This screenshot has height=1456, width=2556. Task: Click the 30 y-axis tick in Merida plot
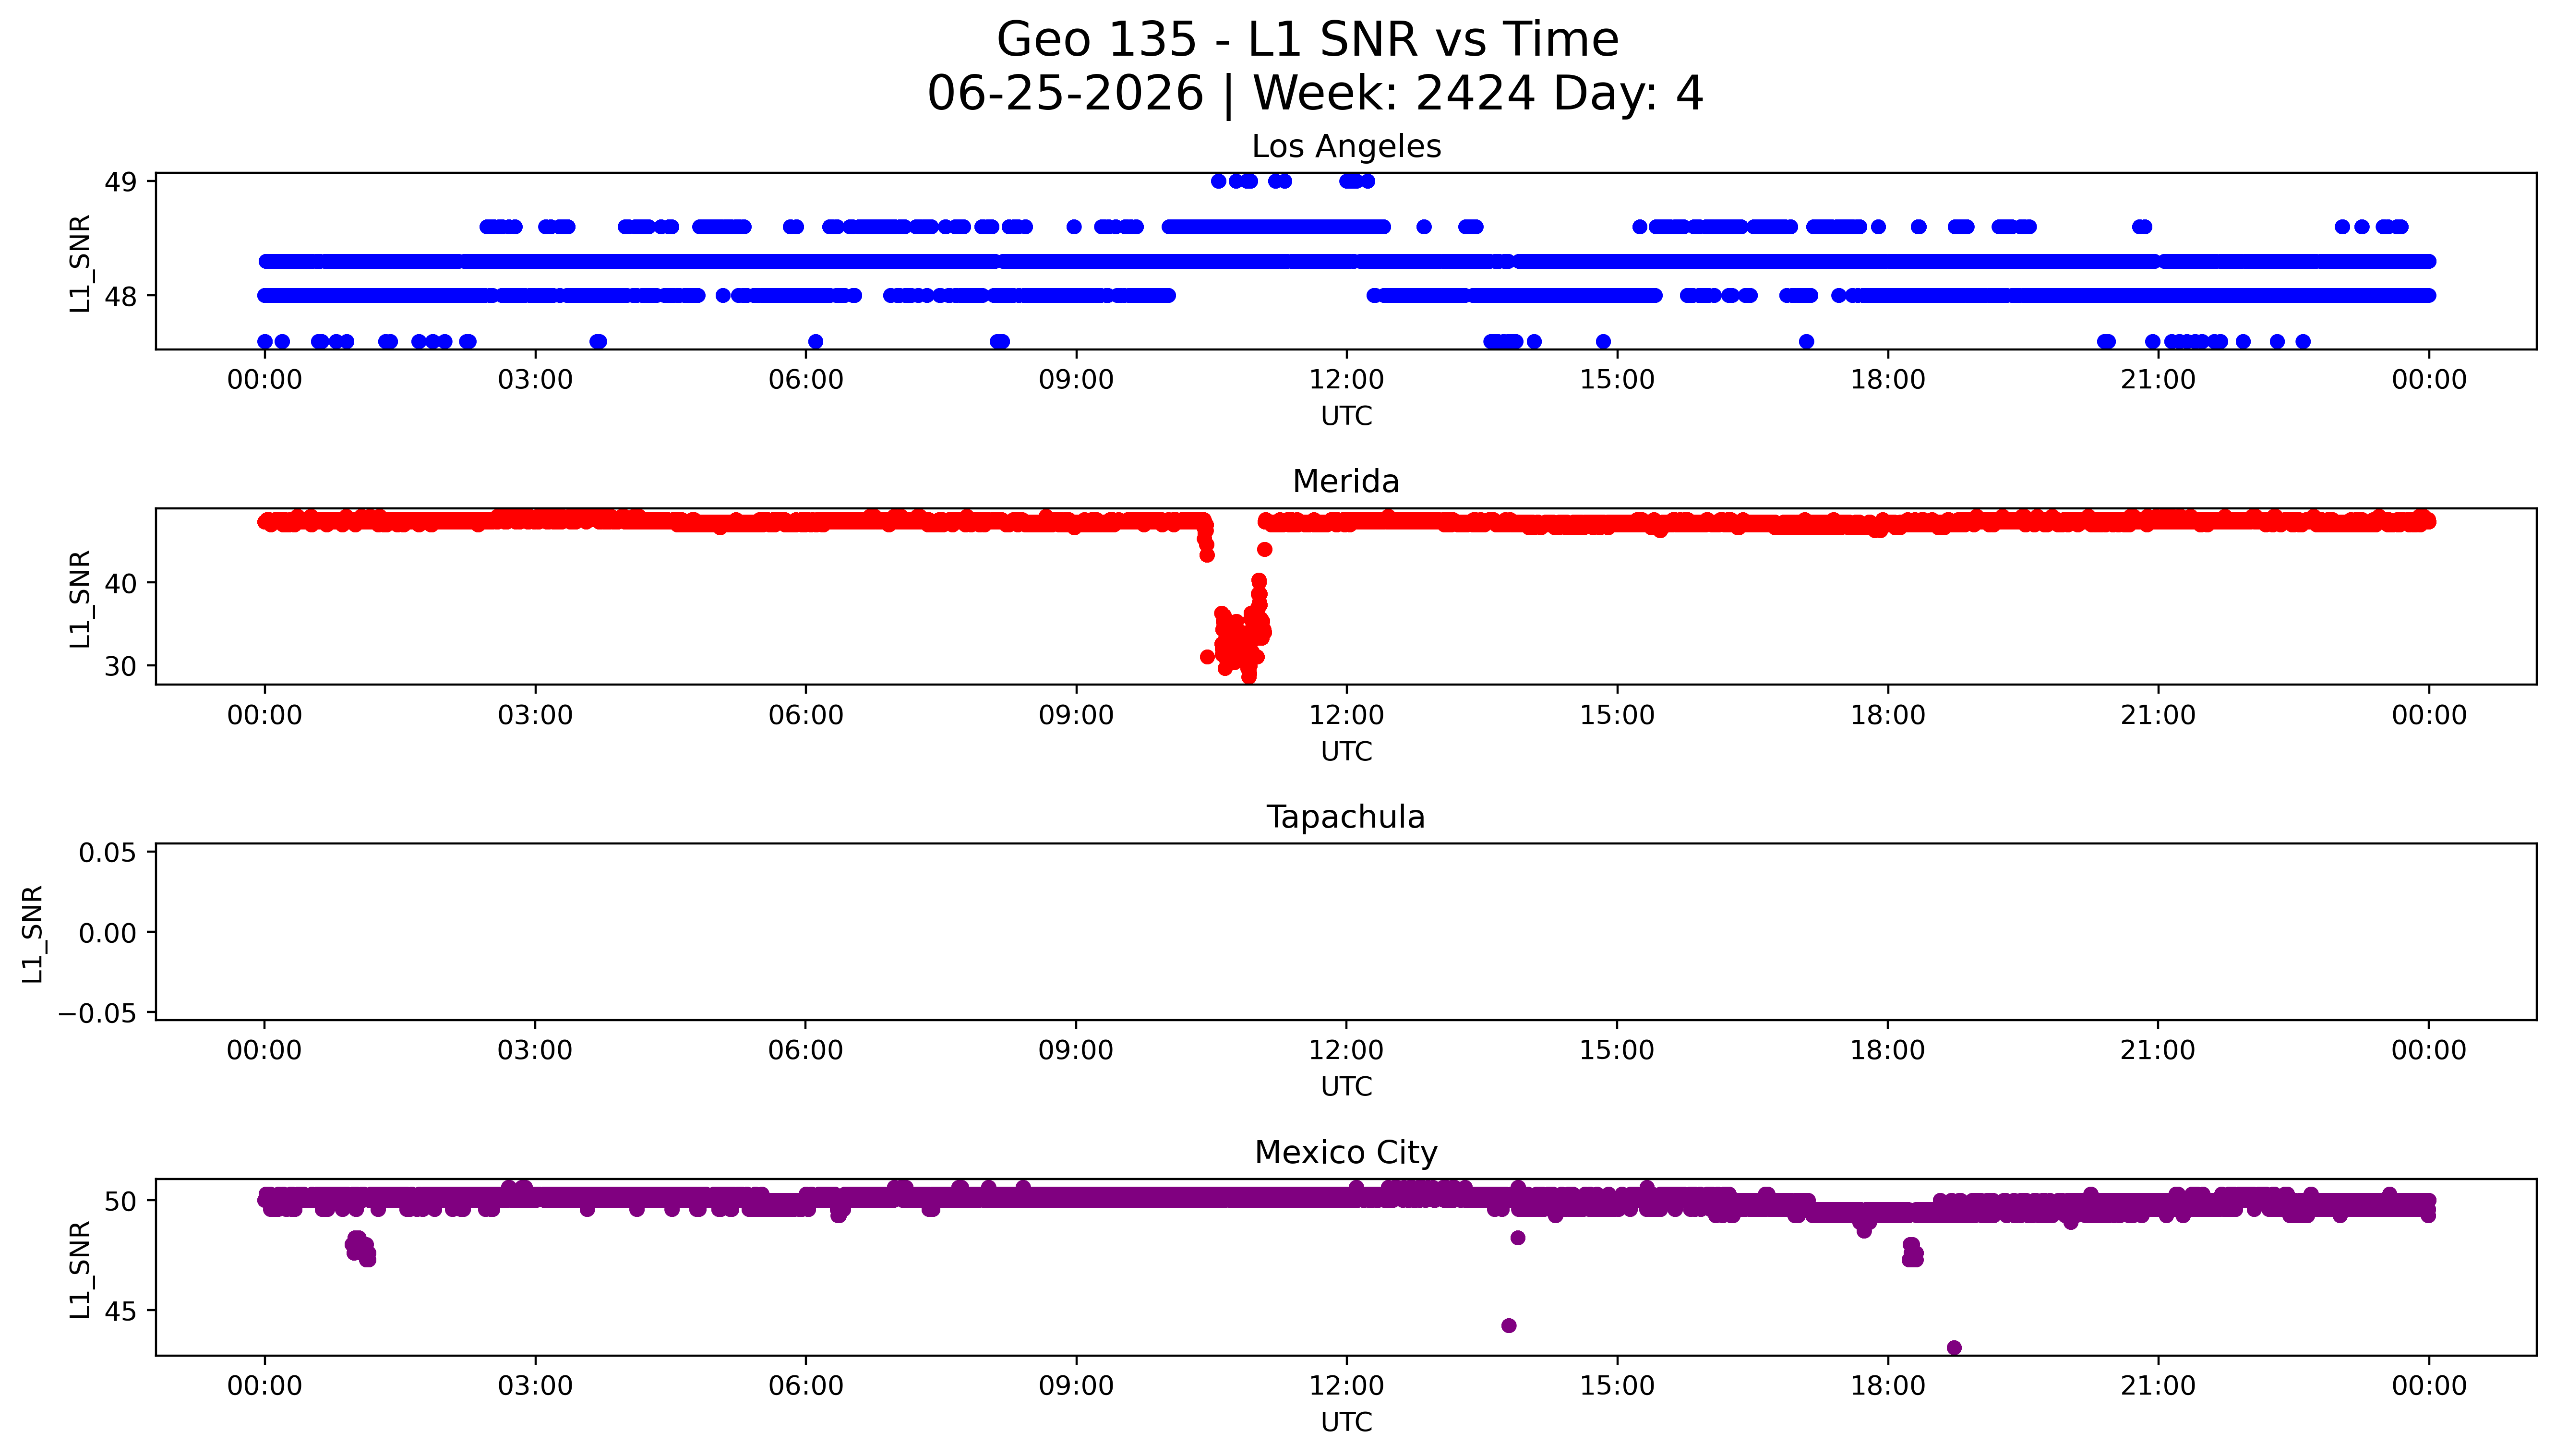120,666
